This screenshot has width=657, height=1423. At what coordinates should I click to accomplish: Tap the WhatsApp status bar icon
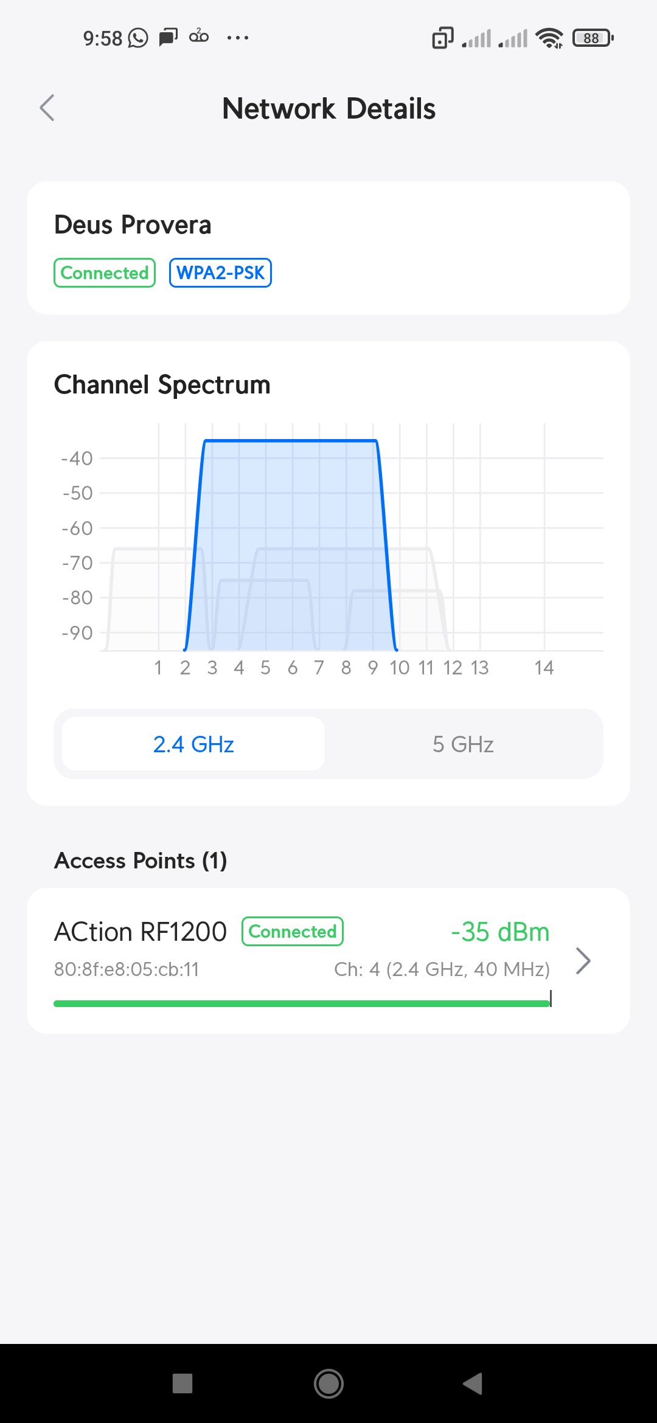[x=138, y=38]
